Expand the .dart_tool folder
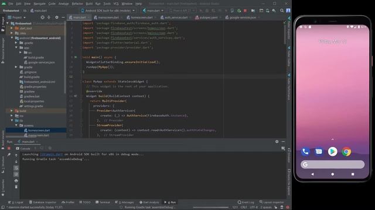375x210 pixels. (12, 28)
